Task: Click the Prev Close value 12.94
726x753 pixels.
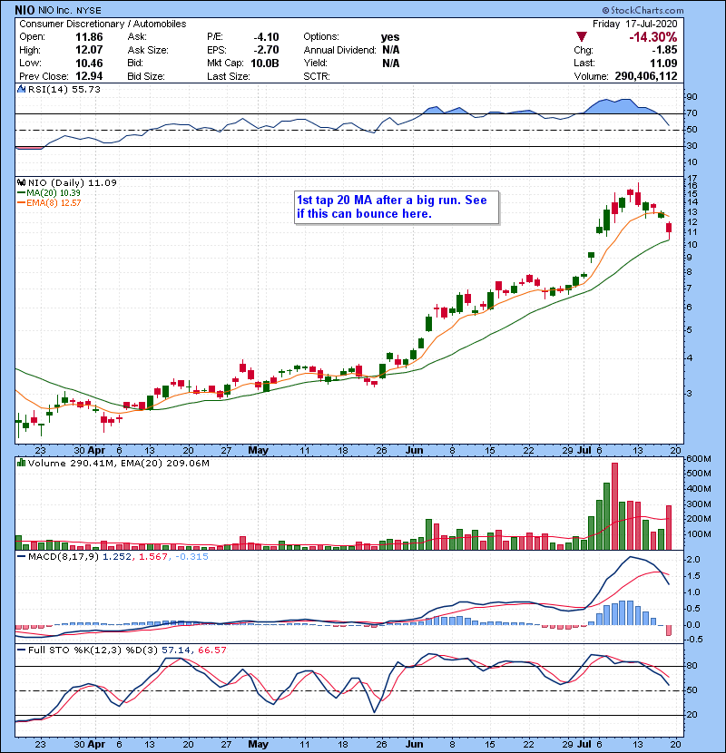Action: 89,76
